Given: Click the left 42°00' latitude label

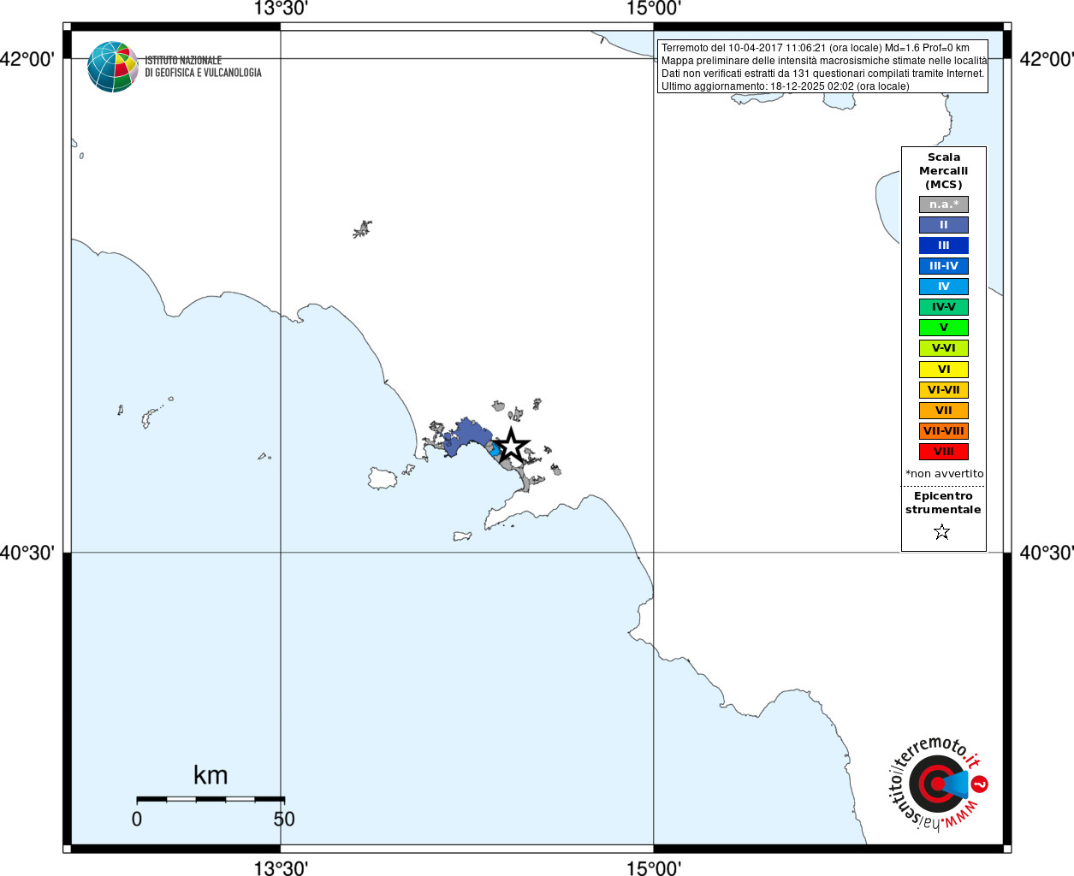Looking at the screenshot, I should [x=27, y=59].
